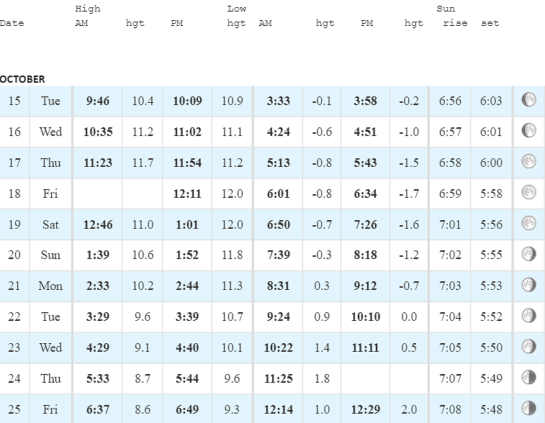Click the moon icon in Thursday 17 row
This screenshot has height=423, width=545.
[x=529, y=162]
